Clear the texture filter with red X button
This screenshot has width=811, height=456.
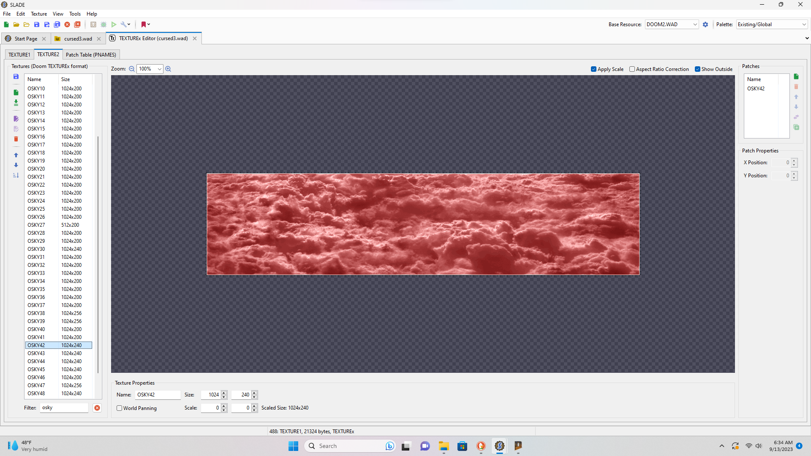(97, 408)
